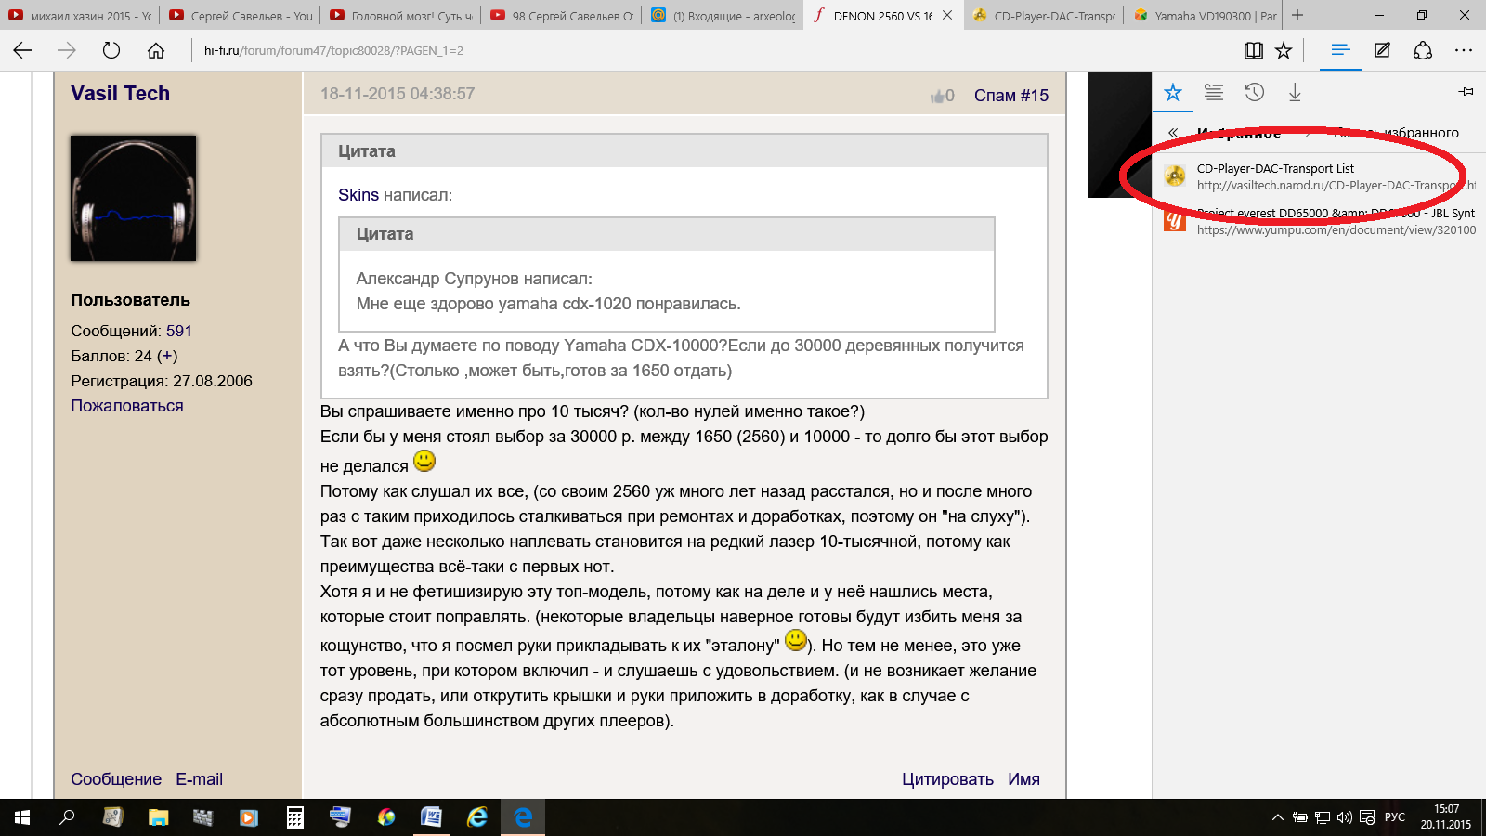The image size is (1486, 836).
Task: Switch to the CD-Player-DAC-Transport tab
Action: coord(1044,16)
